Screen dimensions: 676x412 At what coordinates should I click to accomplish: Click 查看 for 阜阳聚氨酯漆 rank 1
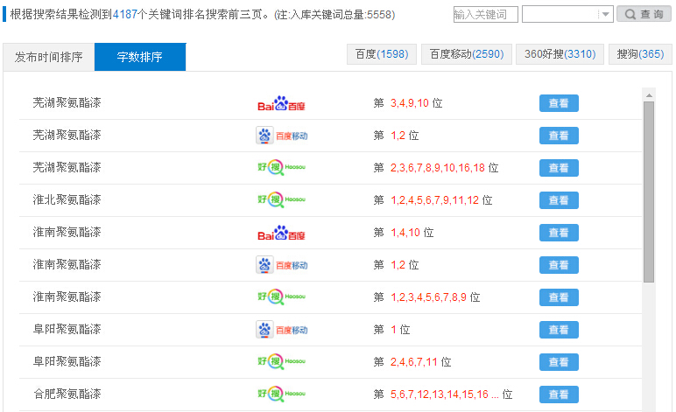[x=559, y=330]
